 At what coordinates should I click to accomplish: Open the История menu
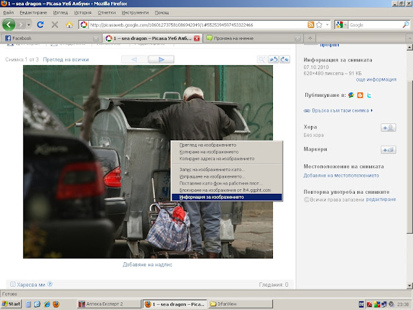coord(83,13)
